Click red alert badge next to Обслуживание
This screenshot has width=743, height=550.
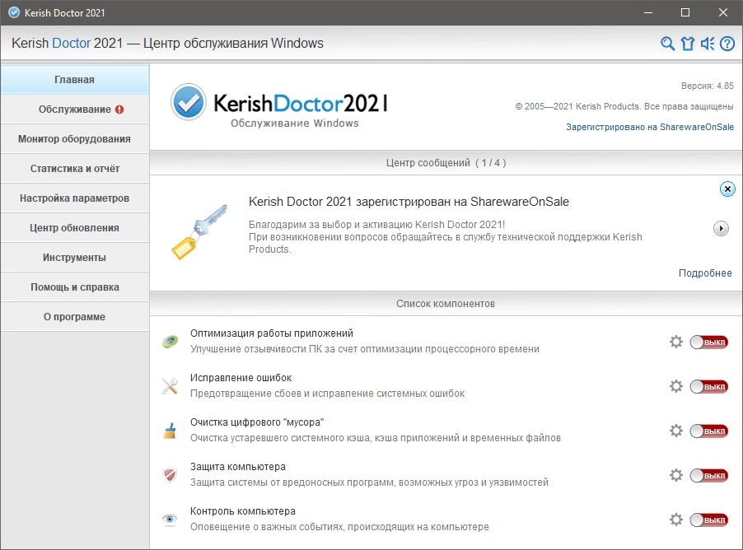[x=119, y=110]
